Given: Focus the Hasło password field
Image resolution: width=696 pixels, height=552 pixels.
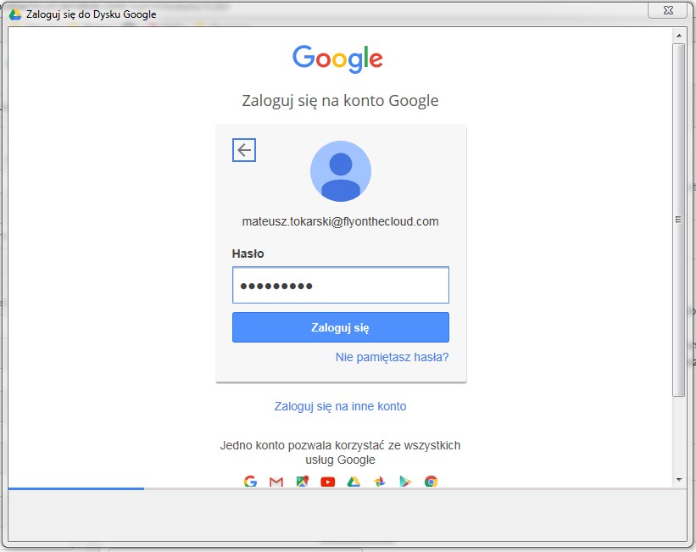Looking at the screenshot, I should 341,285.
